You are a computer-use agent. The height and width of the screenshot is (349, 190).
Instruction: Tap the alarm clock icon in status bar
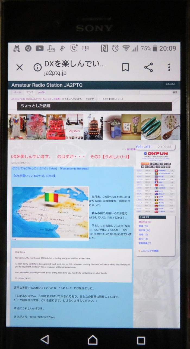click(x=115, y=48)
